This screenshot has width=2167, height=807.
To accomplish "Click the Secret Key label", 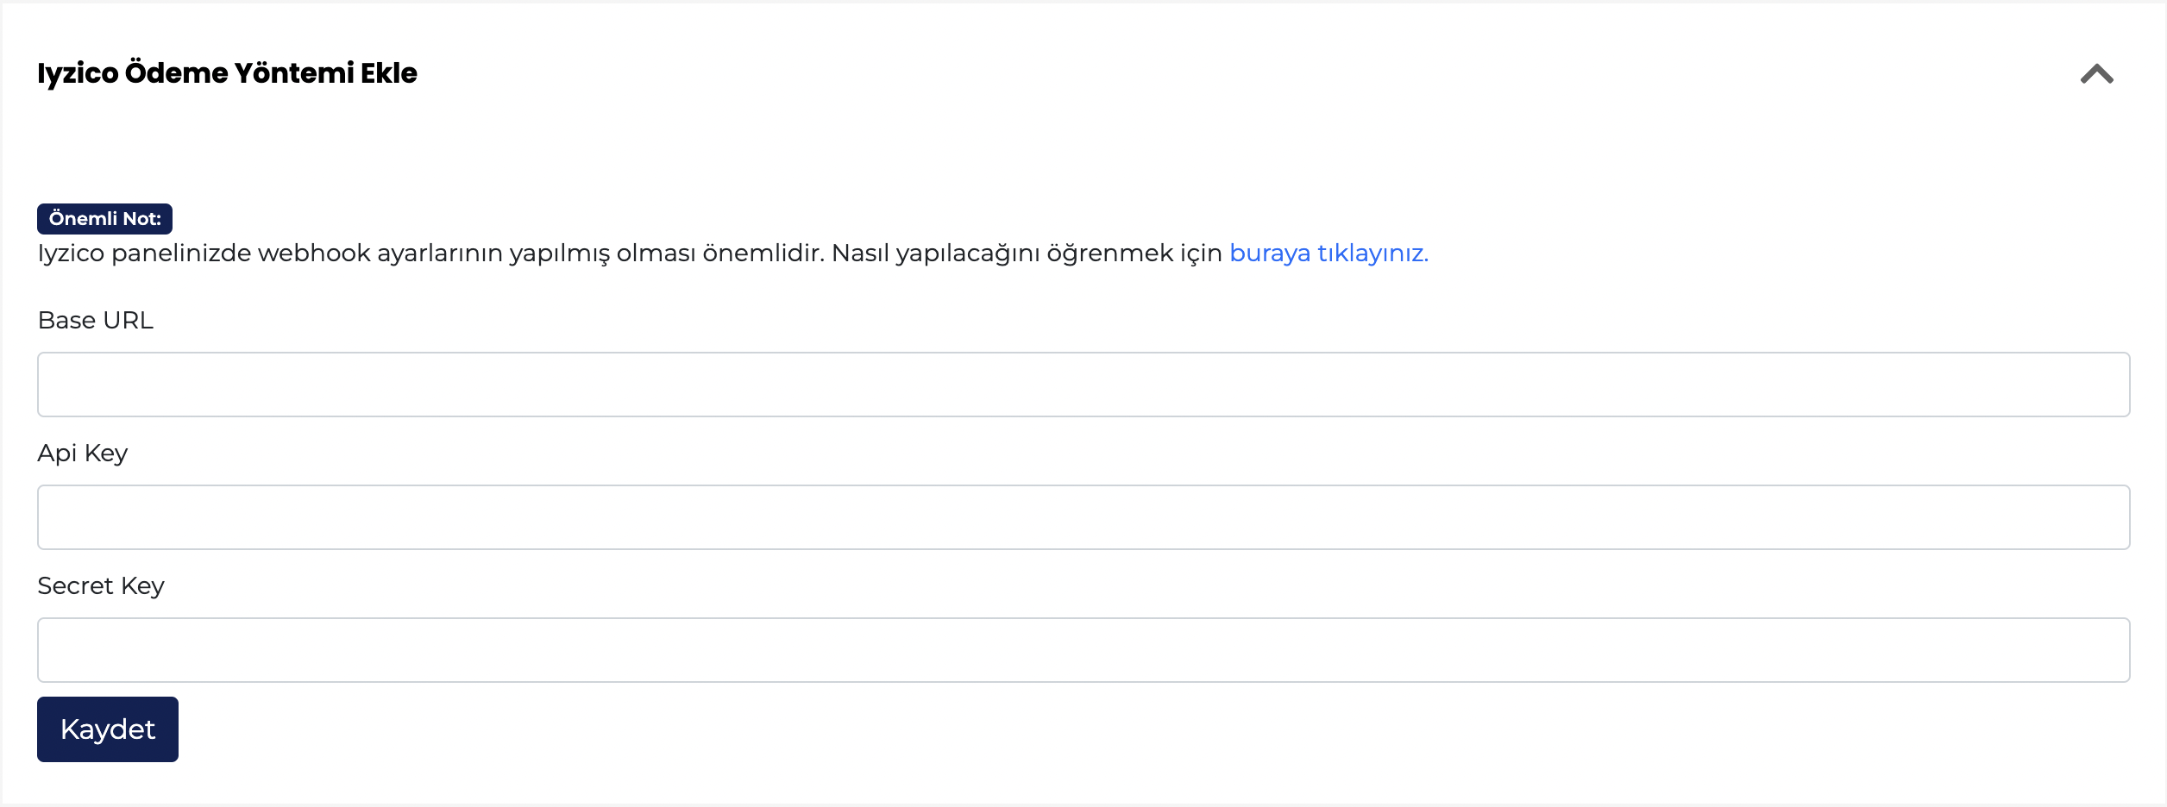I will point(101,586).
